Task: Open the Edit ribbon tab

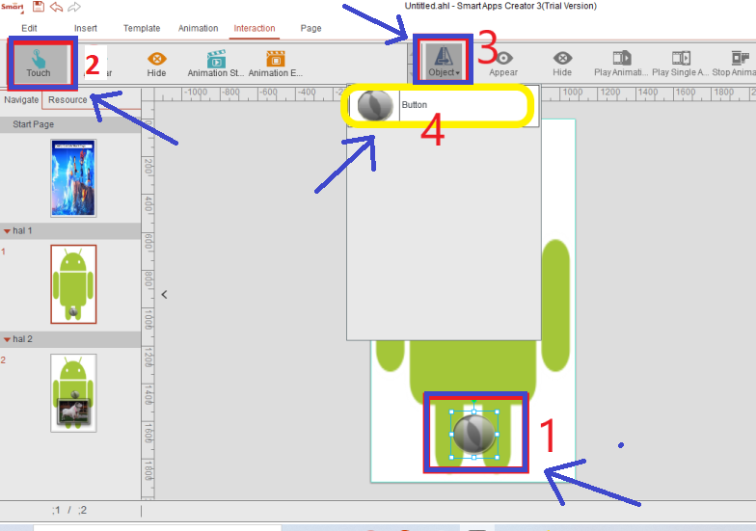Action: (x=29, y=29)
